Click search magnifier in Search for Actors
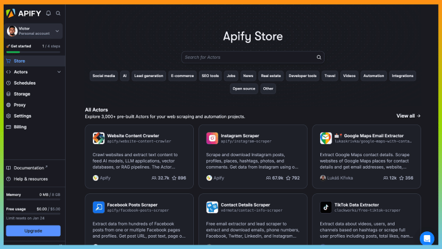 pyautogui.click(x=319, y=58)
